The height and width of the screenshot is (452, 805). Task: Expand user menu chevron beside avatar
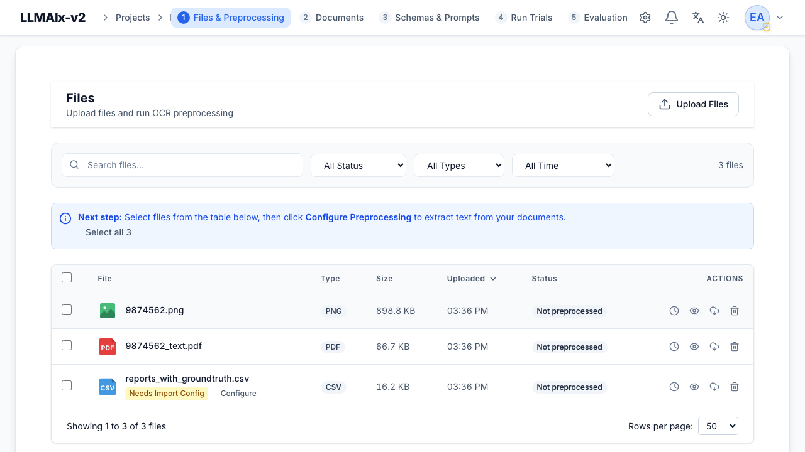tap(780, 18)
